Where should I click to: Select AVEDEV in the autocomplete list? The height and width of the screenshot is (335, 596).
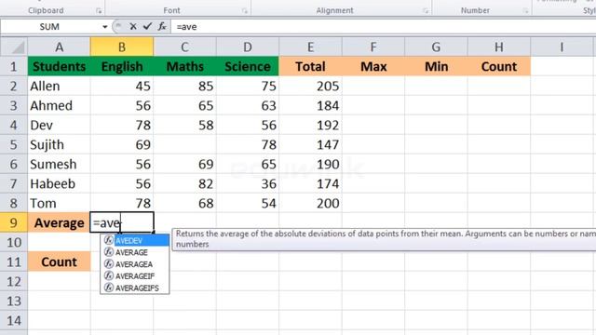[x=135, y=240]
